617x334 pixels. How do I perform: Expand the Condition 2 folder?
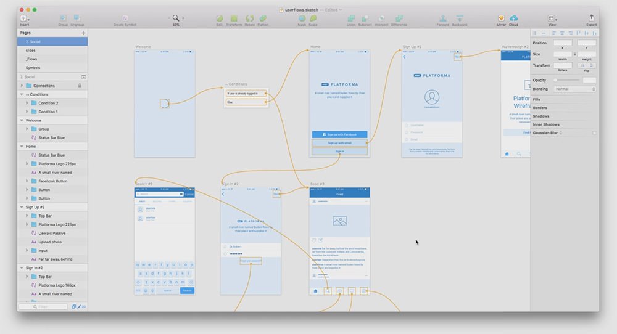pyautogui.click(x=27, y=103)
